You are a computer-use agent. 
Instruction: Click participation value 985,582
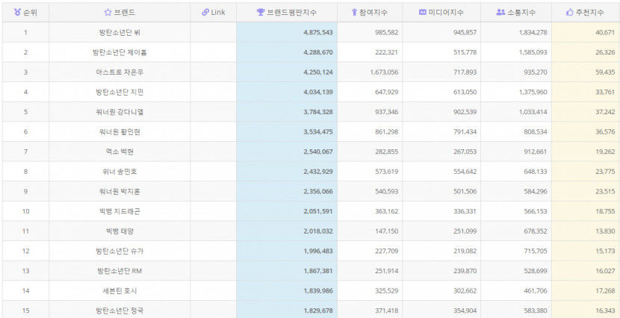tap(387, 32)
